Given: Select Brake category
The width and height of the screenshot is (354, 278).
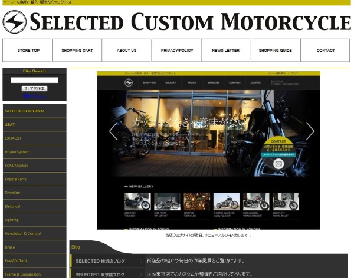Looking at the screenshot, I should click(x=35, y=247).
